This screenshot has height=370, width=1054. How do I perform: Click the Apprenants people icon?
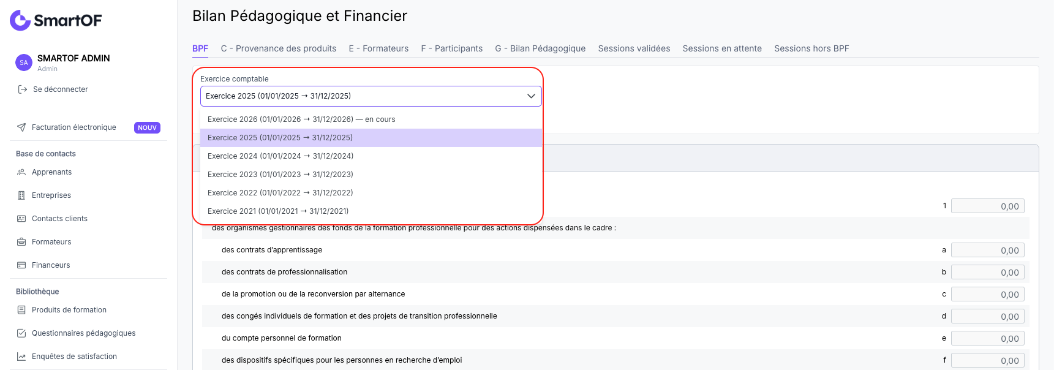tap(21, 172)
